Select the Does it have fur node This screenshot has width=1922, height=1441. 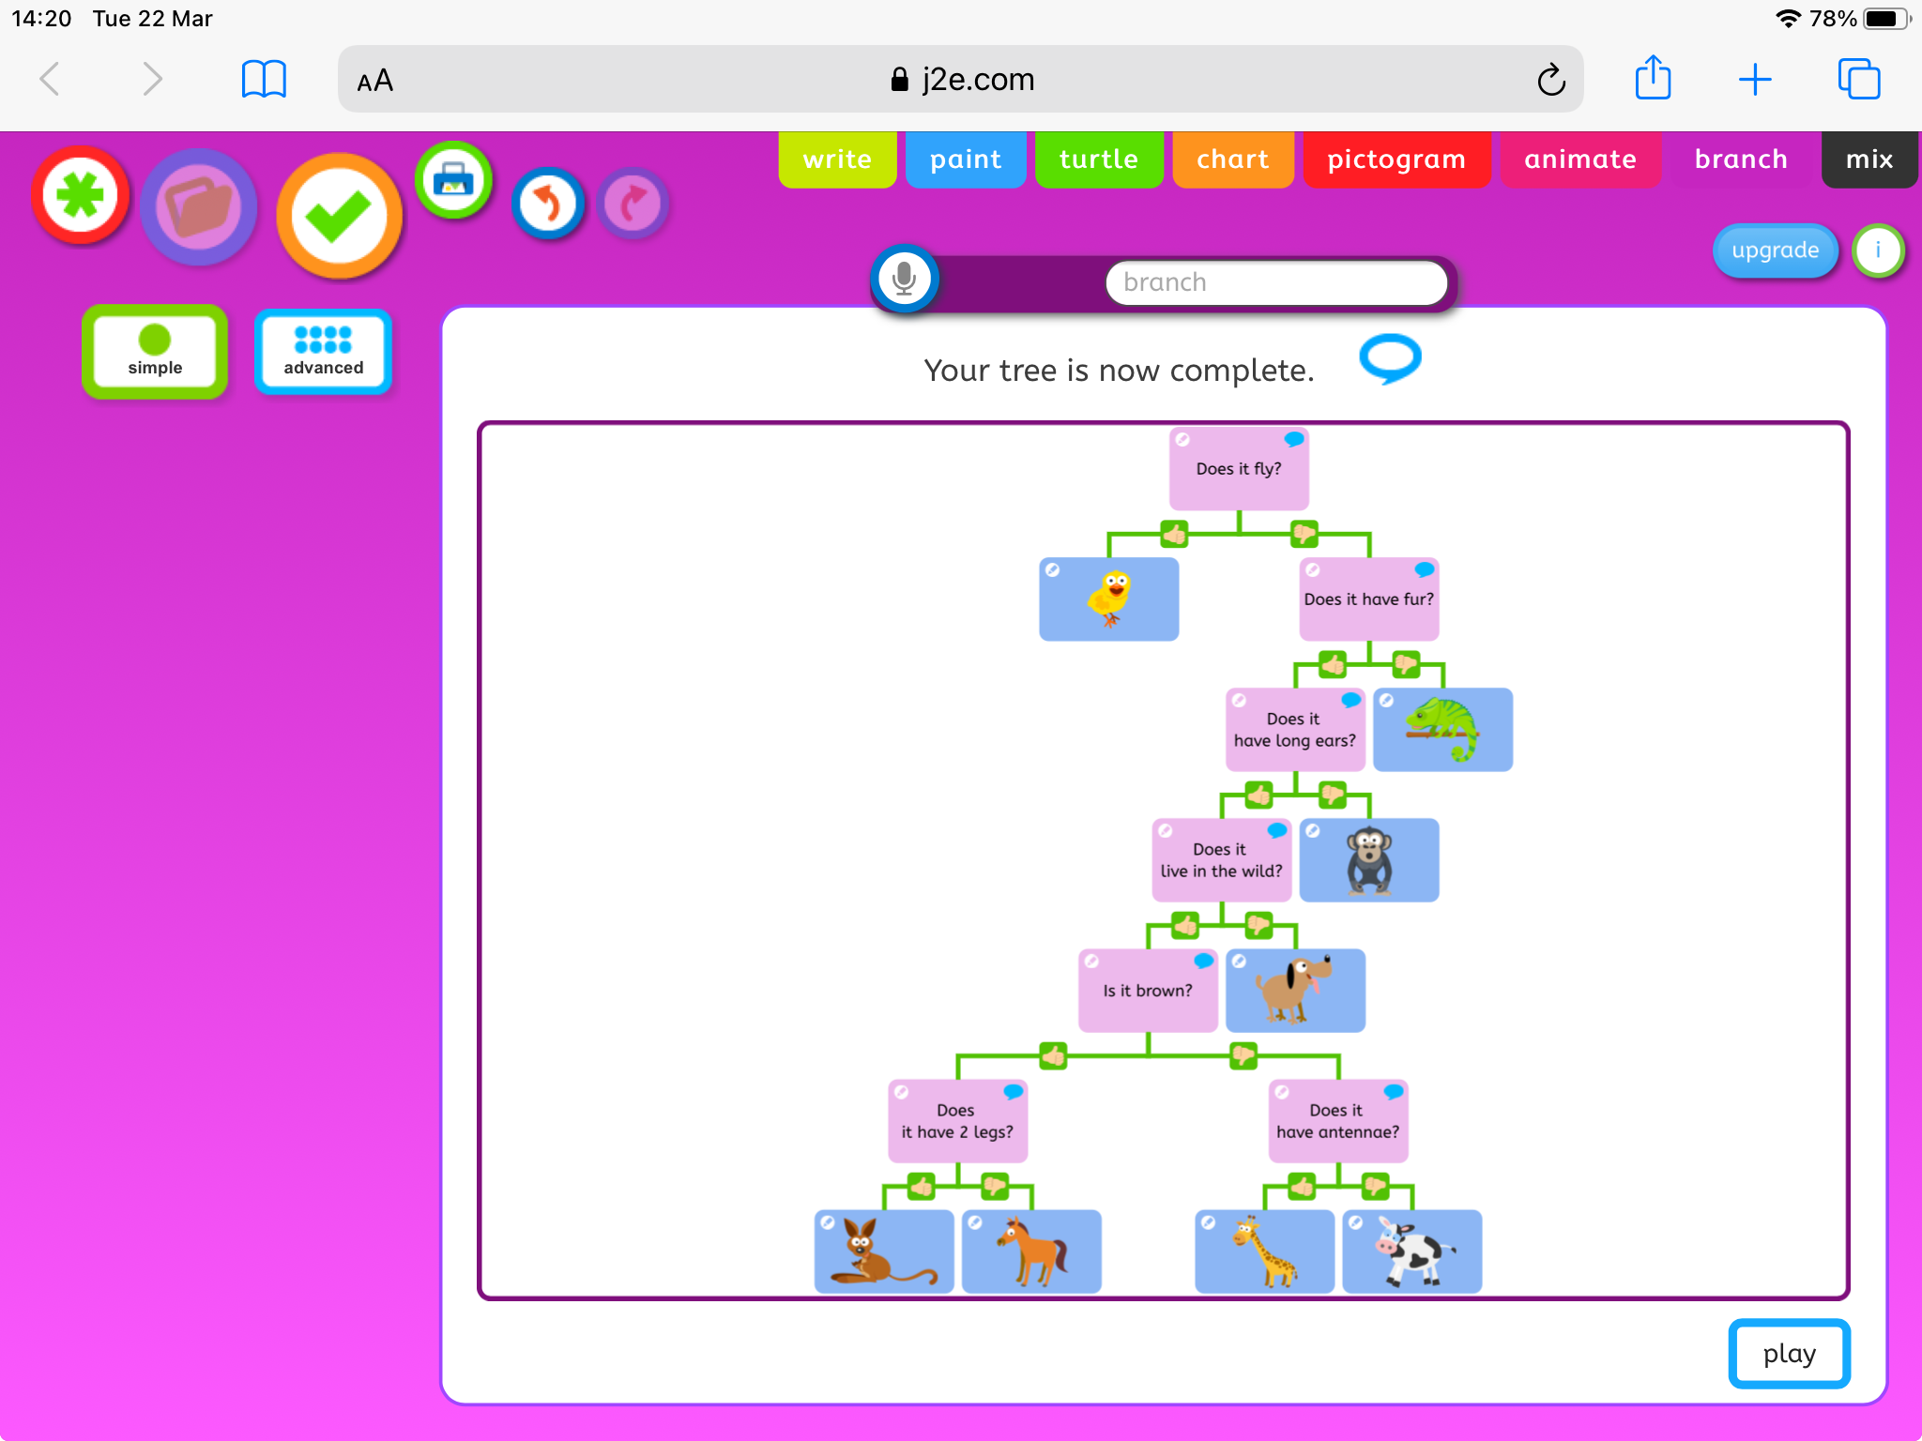(x=1369, y=599)
